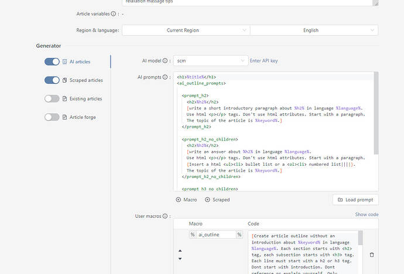Click the Load prompt button
404x274 pixels.
(x=355, y=200)
